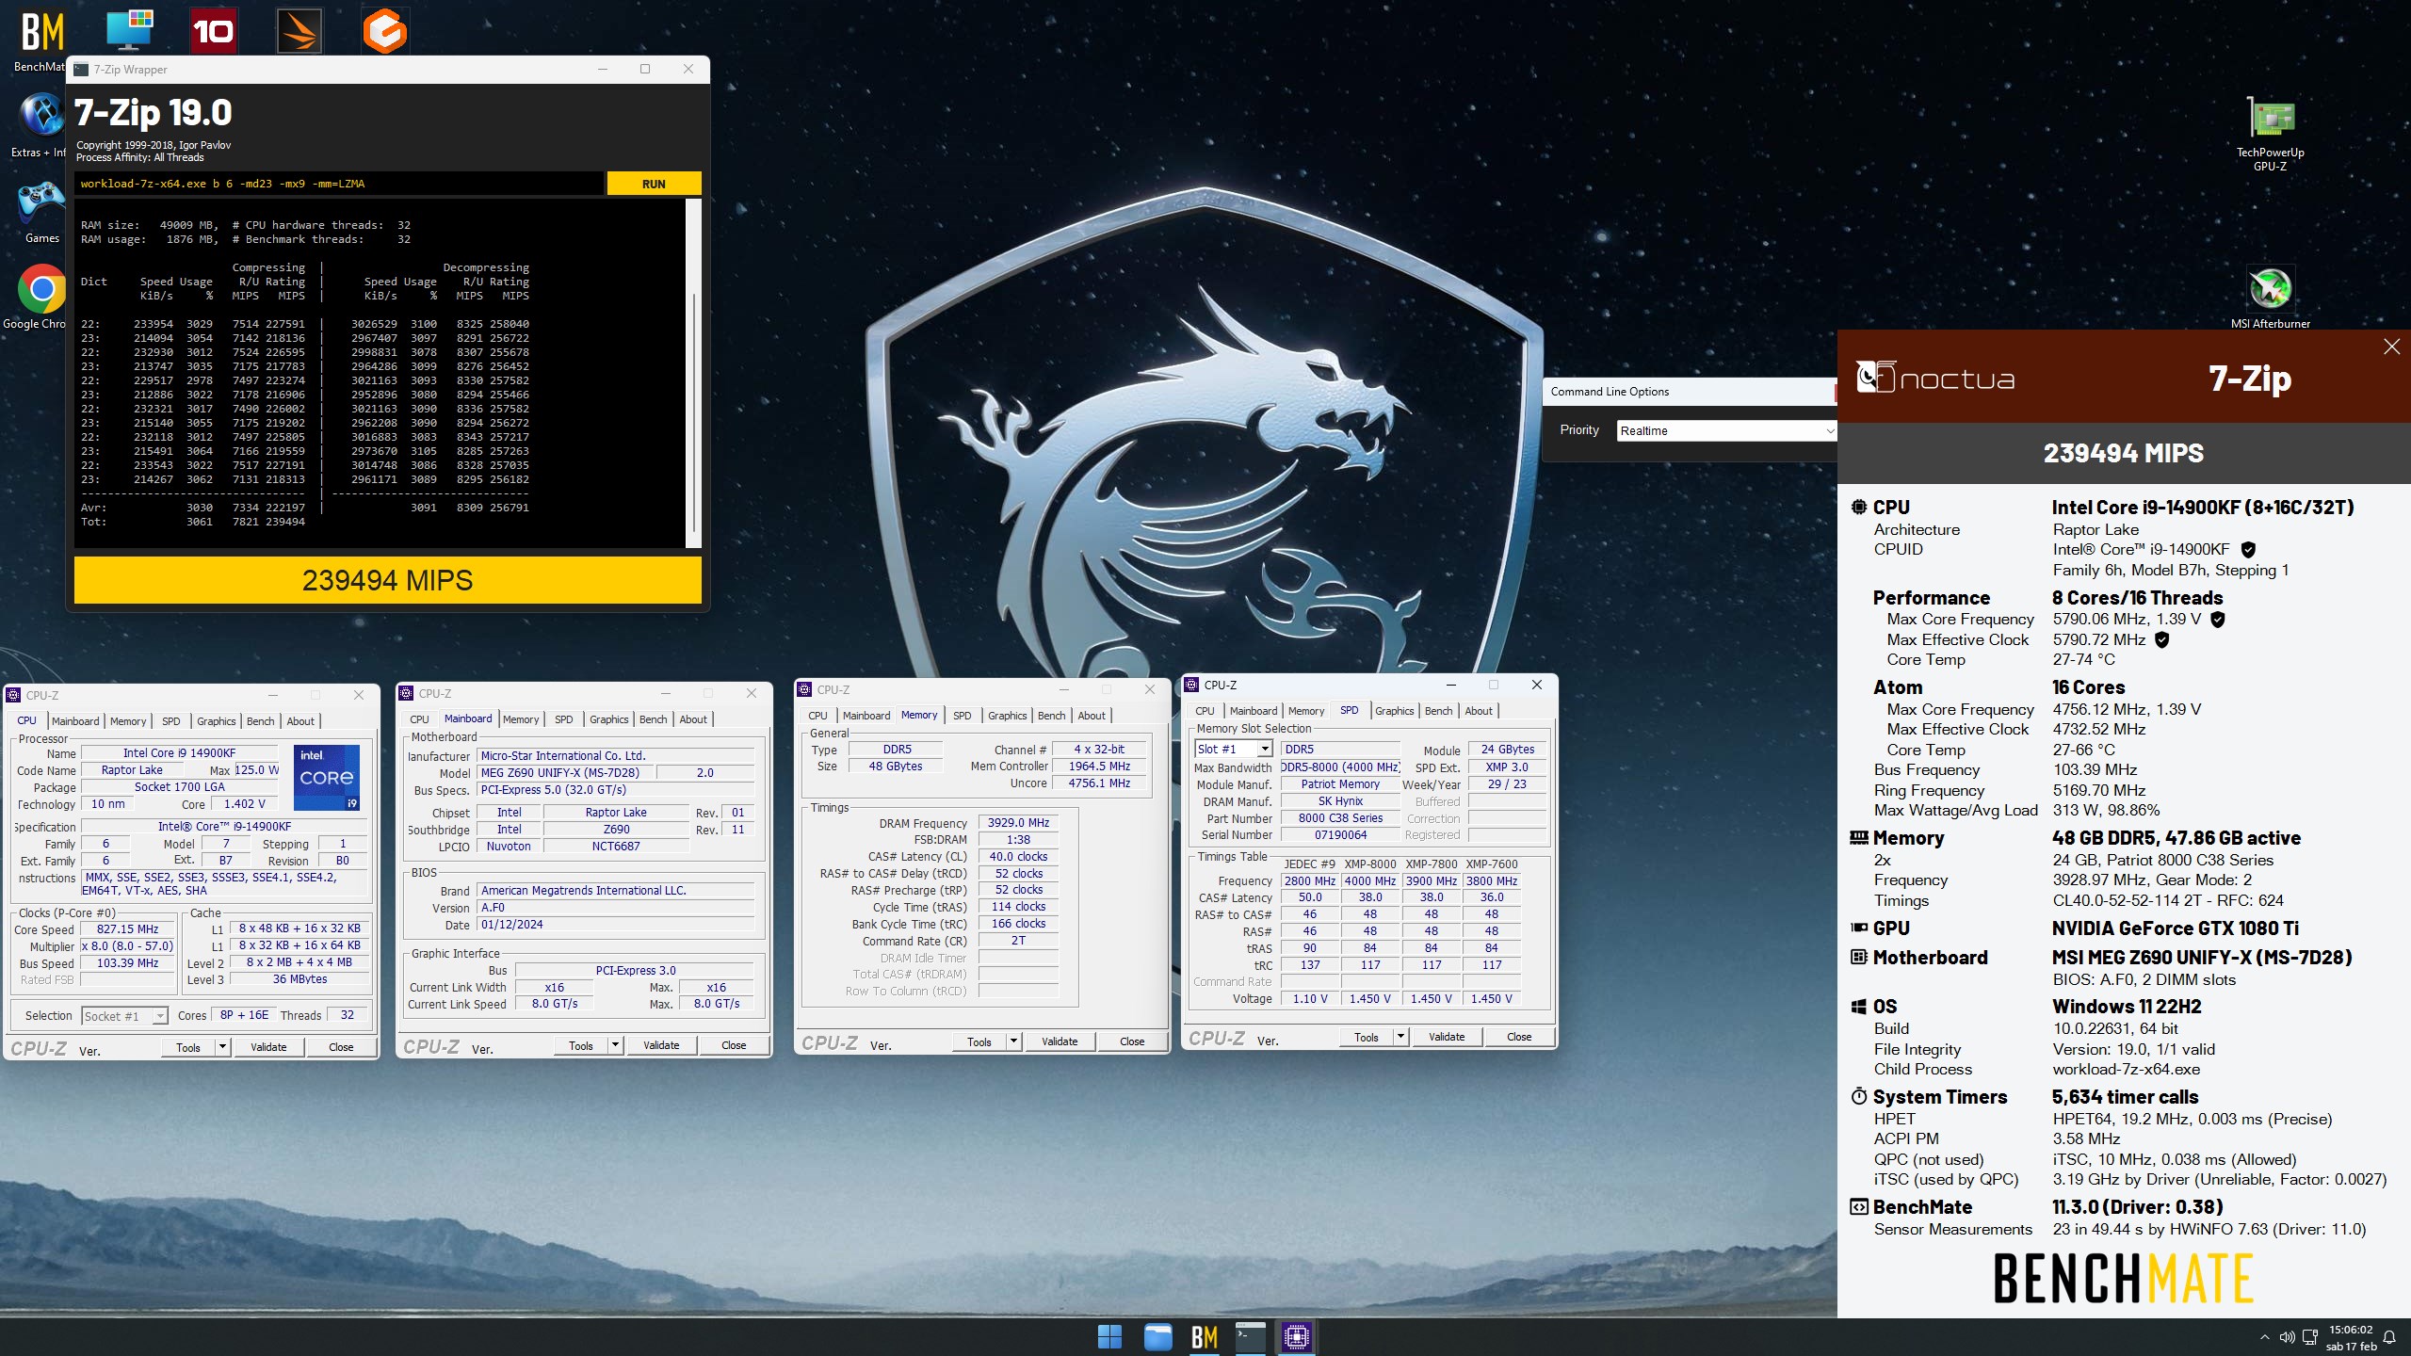Click Max Bandwidth DDR5-8000 field
This screenshot has height=1356, width=2411.
pyautogui.click(x=1340, y=767)
